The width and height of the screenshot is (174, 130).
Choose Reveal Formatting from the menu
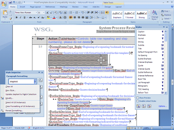[x=14, y=110]
